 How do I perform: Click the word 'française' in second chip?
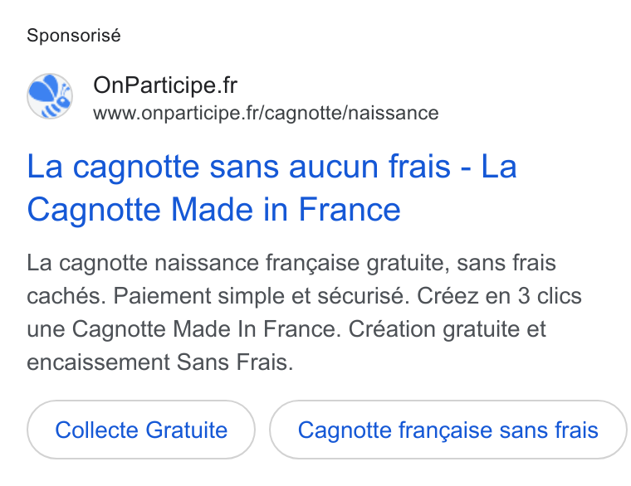point(446,430)
